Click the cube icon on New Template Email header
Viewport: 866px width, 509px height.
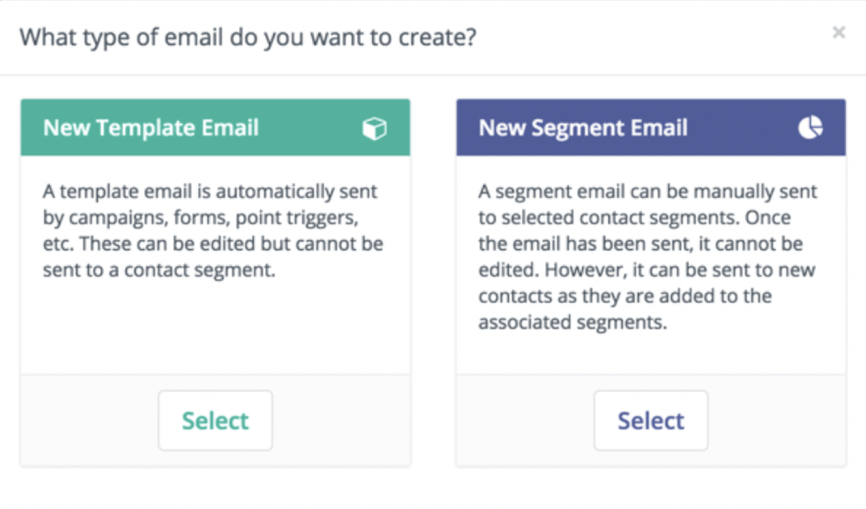(x=373, y=127)
